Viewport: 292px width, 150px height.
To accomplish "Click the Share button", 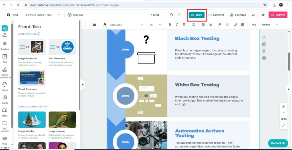I will (196, 15).
